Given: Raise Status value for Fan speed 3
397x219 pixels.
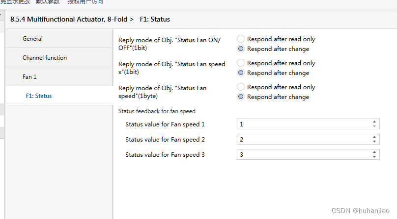Looking at the screenshot, I should click(x=374, y=152).
